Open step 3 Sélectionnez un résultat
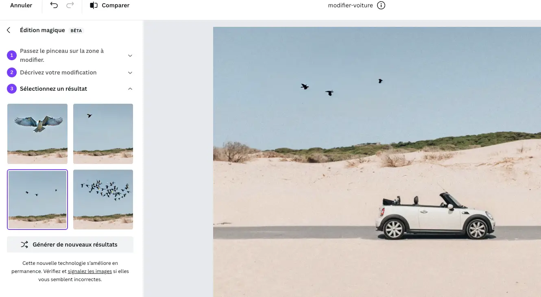This screenshot has height=297, width=541. pos(53,89)
